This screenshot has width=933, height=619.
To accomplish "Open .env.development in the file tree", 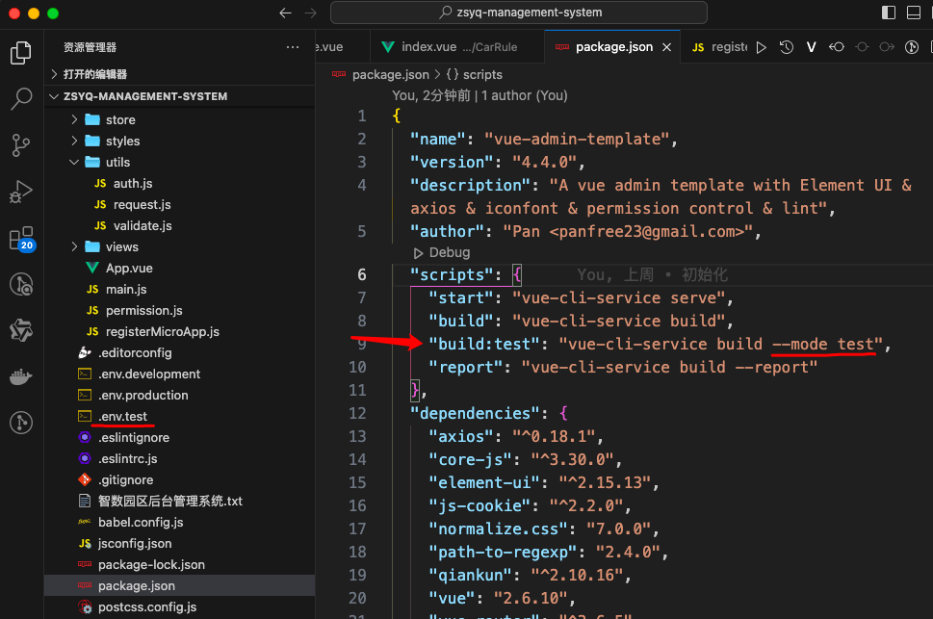I will tap(180, 374).
